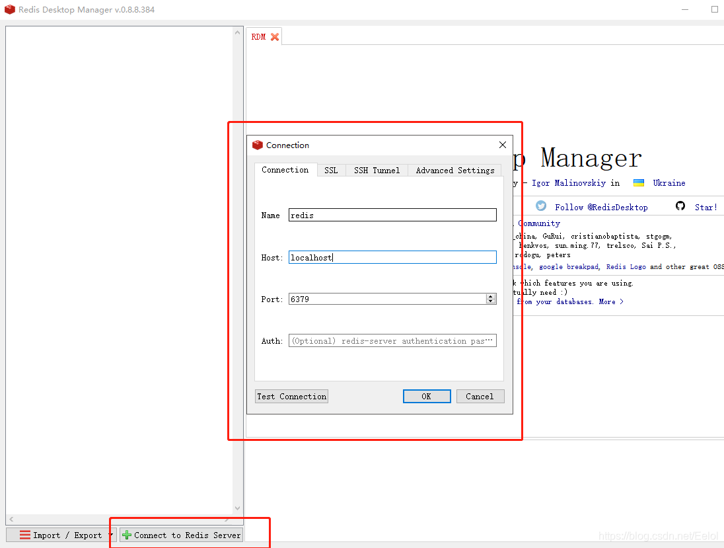Open the Redis Logo link

point(626,267)
